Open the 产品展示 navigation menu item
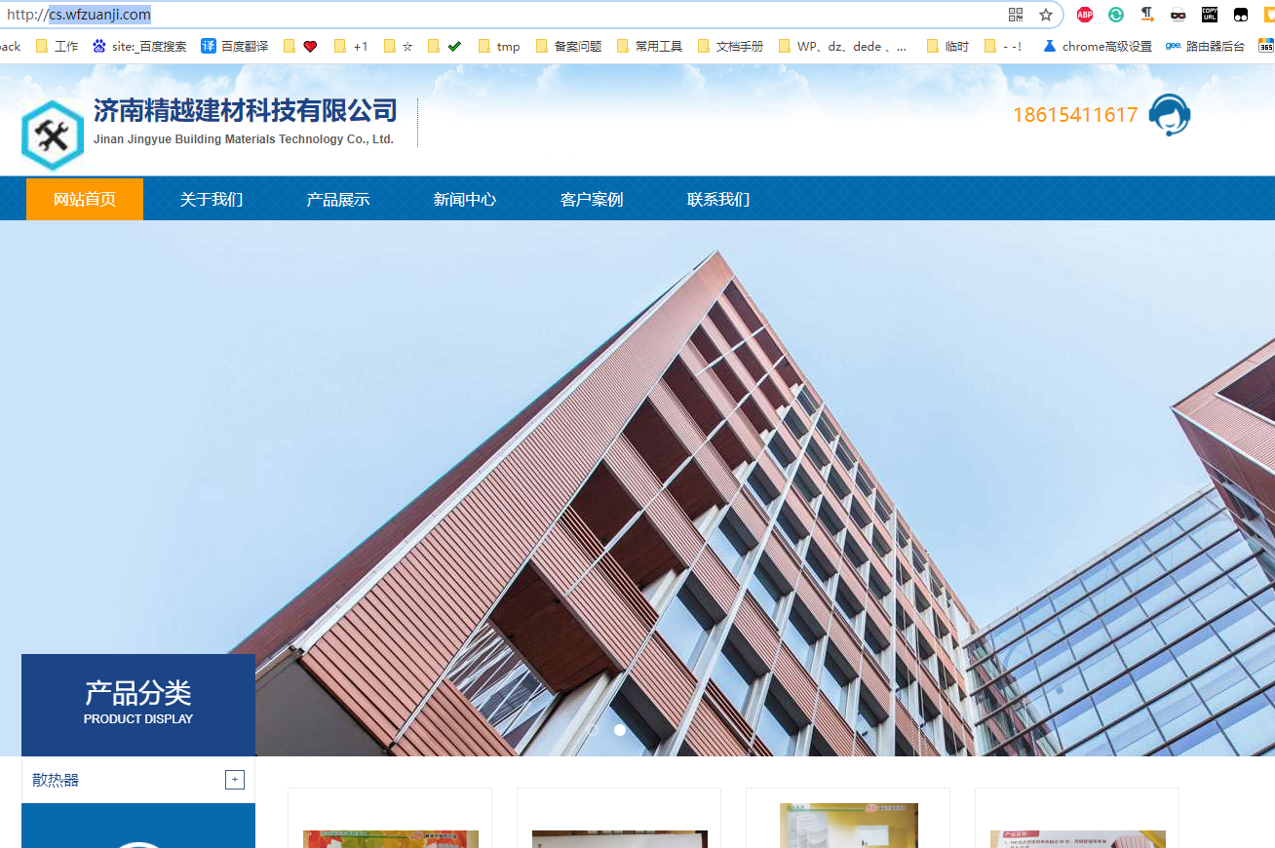Viewport: 1275px width, 848px height. [x=338, y=200]
